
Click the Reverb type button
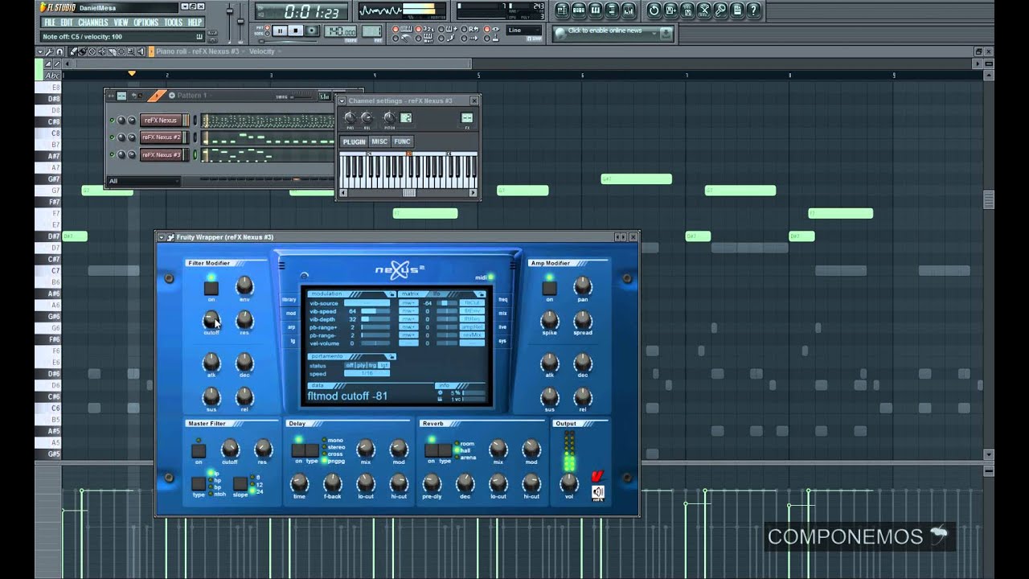[x=445, y=450]
